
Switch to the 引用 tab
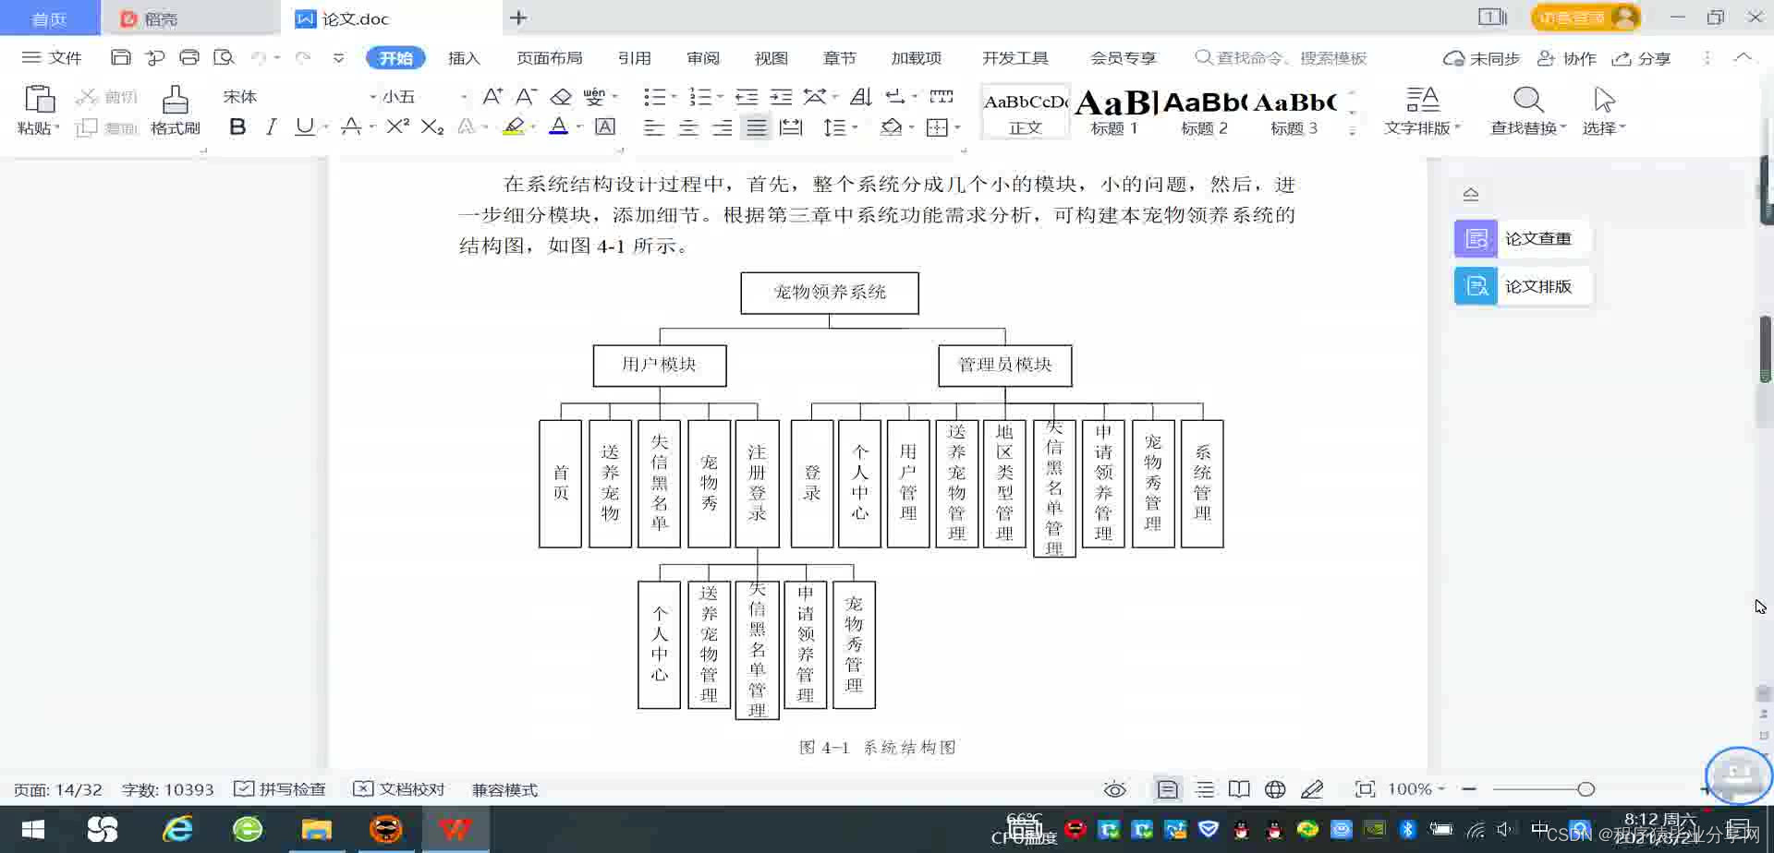[635, 58]
